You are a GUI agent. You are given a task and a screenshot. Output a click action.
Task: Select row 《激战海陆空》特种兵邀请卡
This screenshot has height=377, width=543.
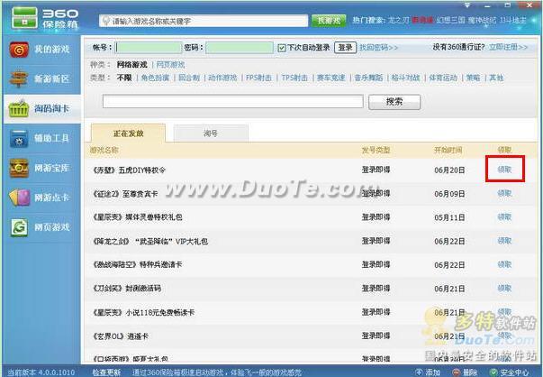tap(311, 265)
